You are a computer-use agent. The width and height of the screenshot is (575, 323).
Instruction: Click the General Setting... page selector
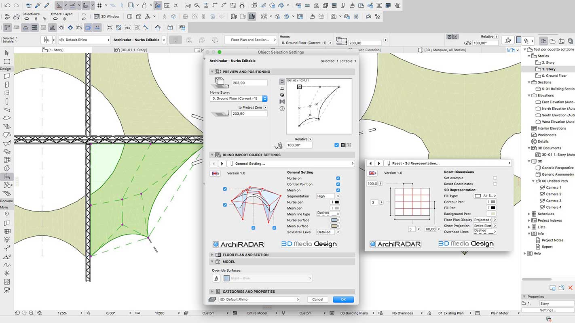coord(291,164)
